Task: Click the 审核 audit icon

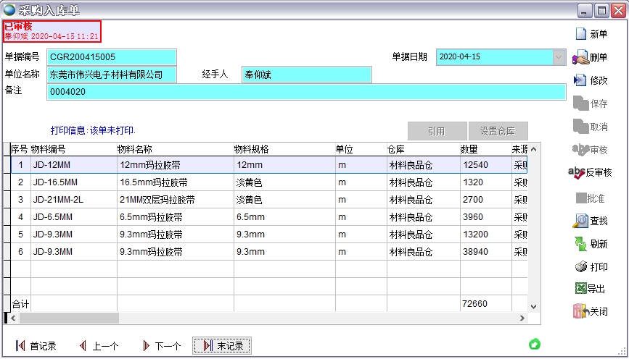Action: click(580, 150)
